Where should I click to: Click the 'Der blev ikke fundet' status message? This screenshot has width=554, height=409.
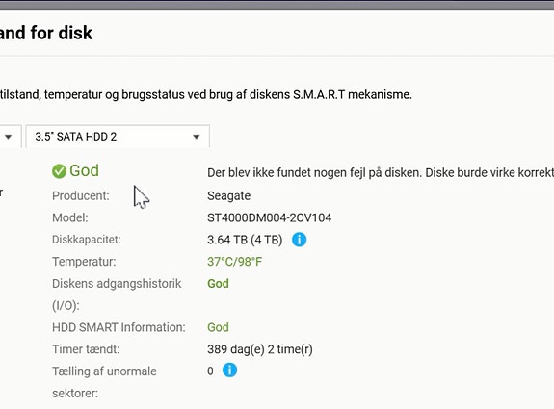click(381, 172)
